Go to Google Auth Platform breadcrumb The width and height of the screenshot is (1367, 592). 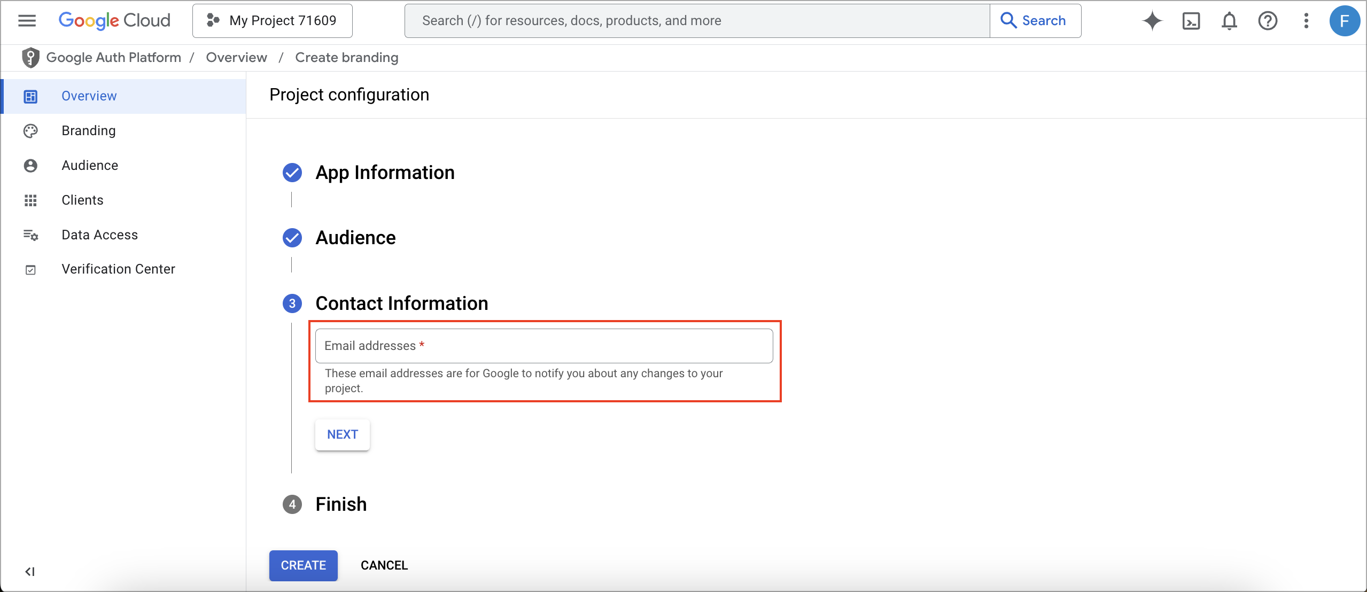click(x=113, y=58)
